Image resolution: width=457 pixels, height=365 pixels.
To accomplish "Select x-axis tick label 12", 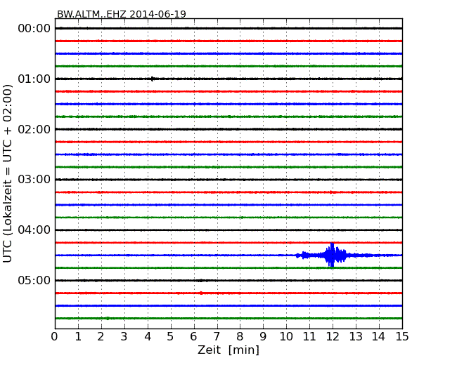I will (333, 337).
